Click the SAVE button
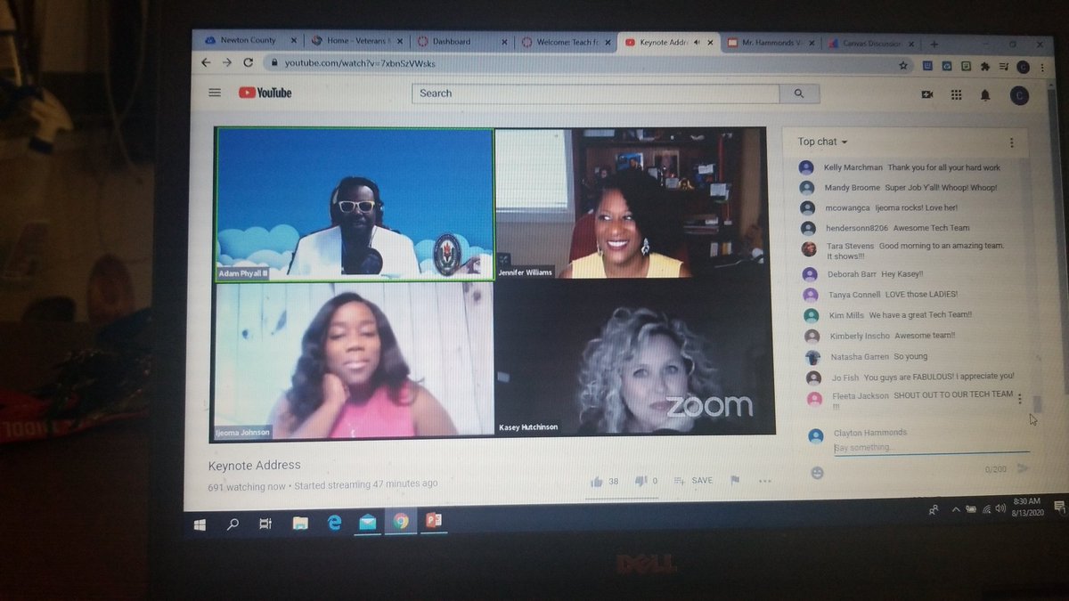Image resolution: width=1069 pixels, height=601 pixels. coord(698,480)
